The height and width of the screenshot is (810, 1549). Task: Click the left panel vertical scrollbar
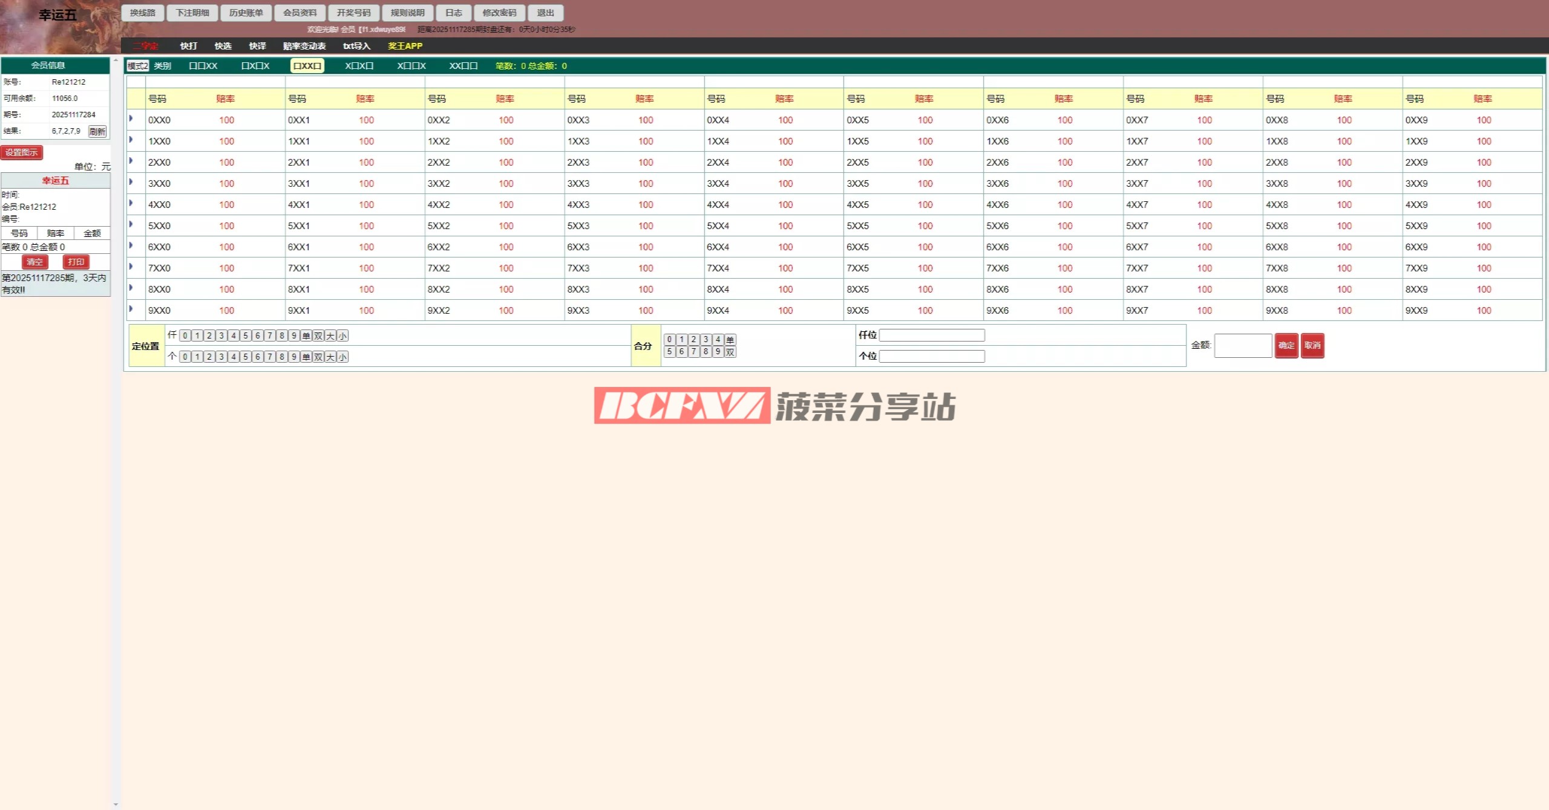[x=116, y=423]
